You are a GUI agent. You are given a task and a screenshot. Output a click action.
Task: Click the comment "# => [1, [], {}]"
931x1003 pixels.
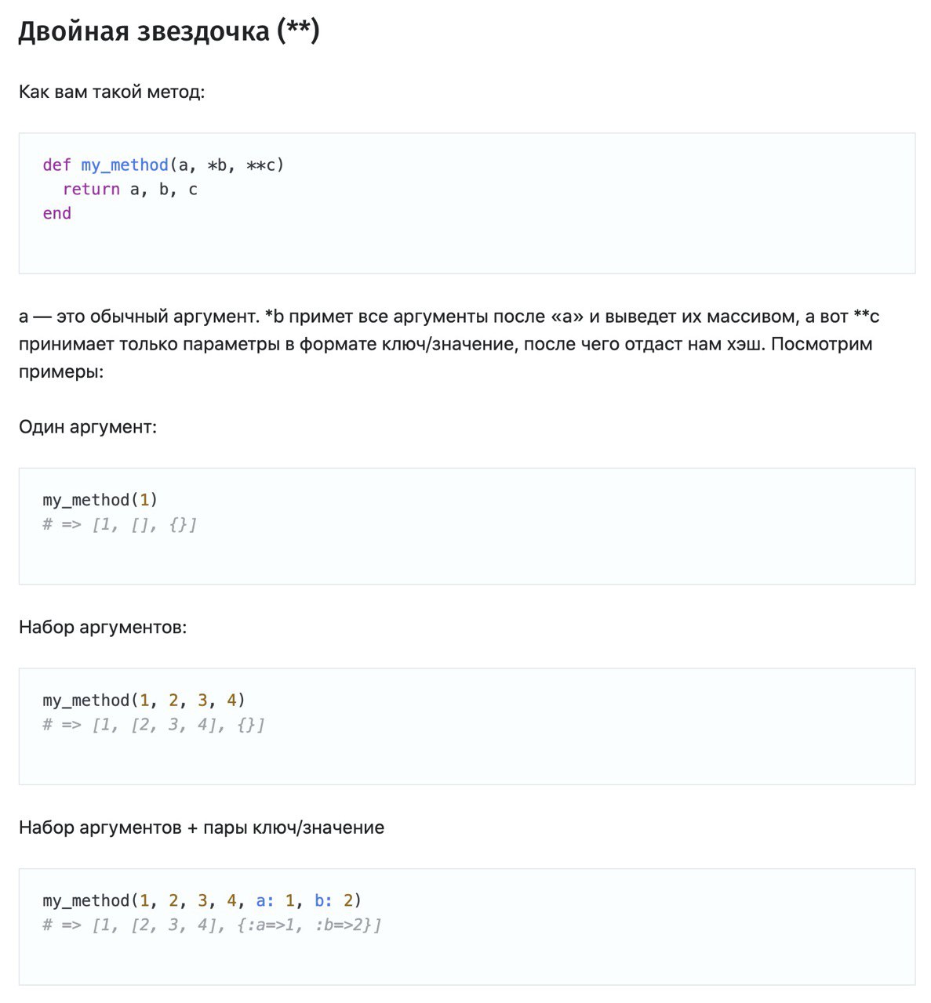tap(120, 524)
